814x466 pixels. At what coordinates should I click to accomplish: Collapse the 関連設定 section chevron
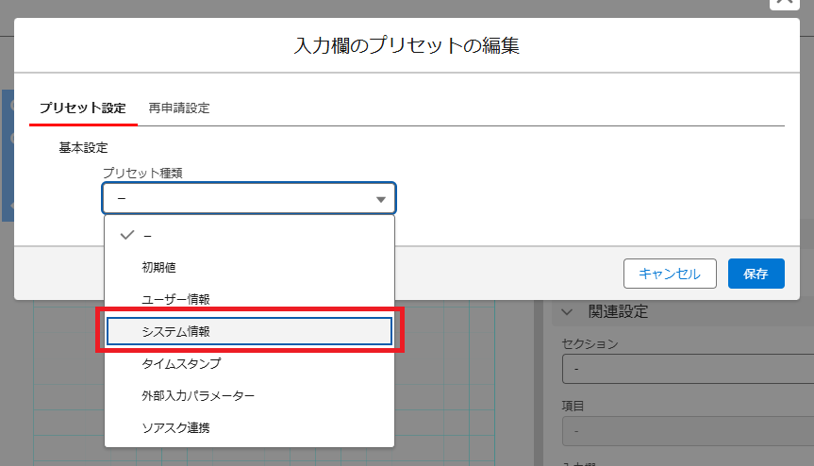pos(568,312)
